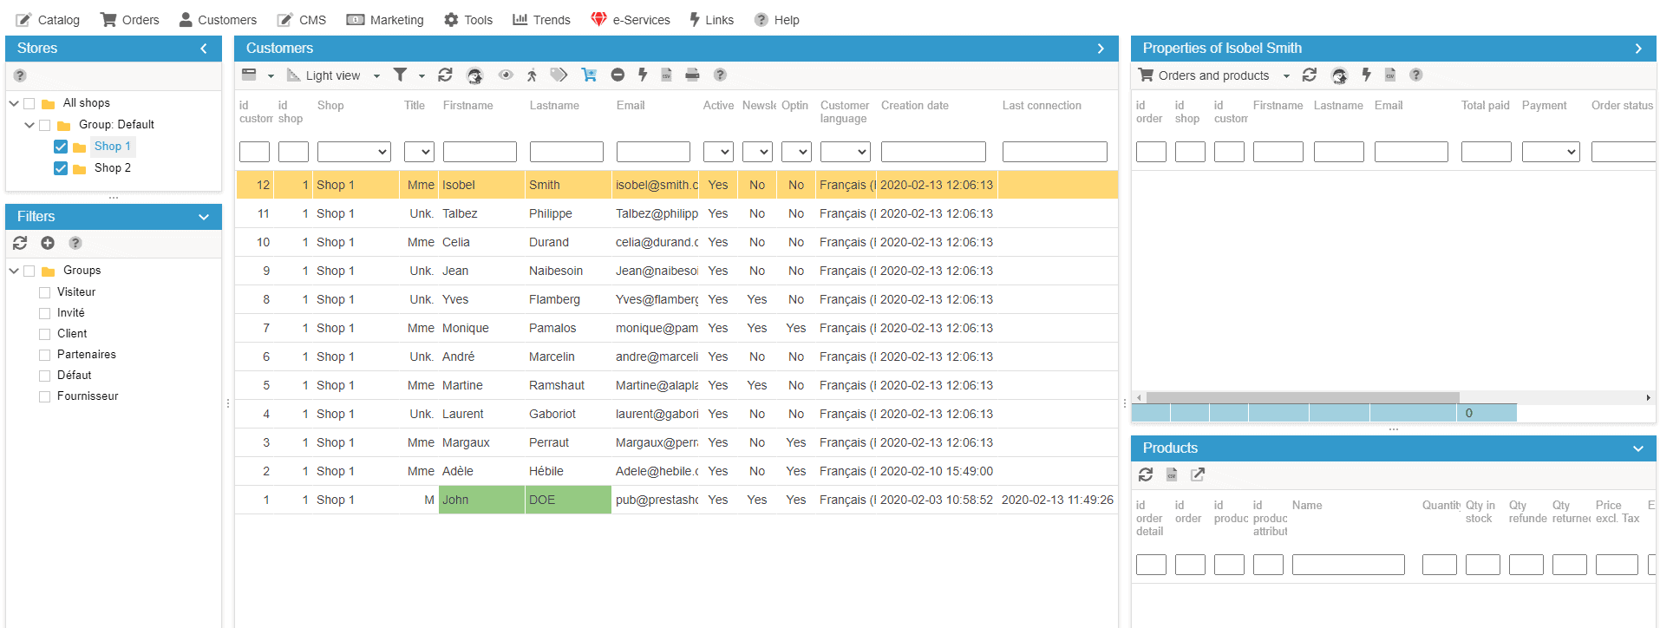Viewport: 1660px width, 628px height.
Task: Click the walking person icon in Customers toolbar
Action: click(x=532, y=75)
